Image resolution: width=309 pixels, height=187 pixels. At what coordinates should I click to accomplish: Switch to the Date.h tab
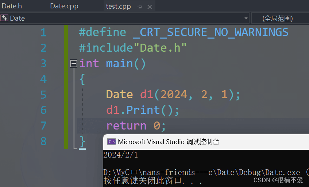[x=12, y=6]
